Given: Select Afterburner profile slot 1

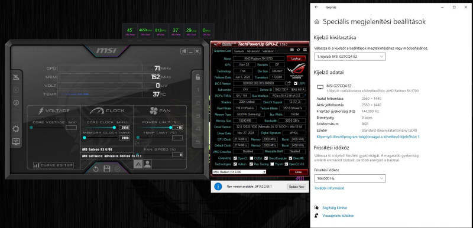Looking at the screenshot, I should [198, 90].
